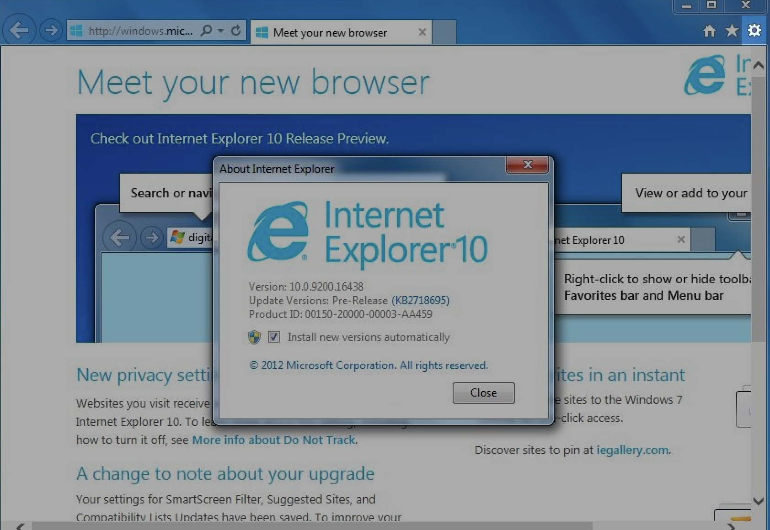770x530 pixels.
Task: Click the illustrated back arrow in banner
Action: (x=120, y=238)
